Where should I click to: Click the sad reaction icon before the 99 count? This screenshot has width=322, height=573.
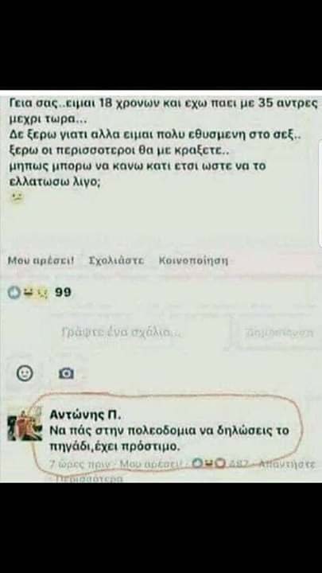pyautogui.click(x=43, y=293)
